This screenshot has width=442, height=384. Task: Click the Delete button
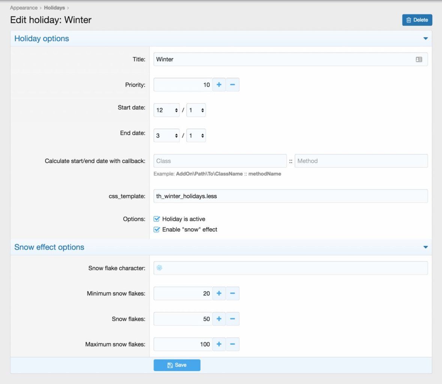(417, 20)
